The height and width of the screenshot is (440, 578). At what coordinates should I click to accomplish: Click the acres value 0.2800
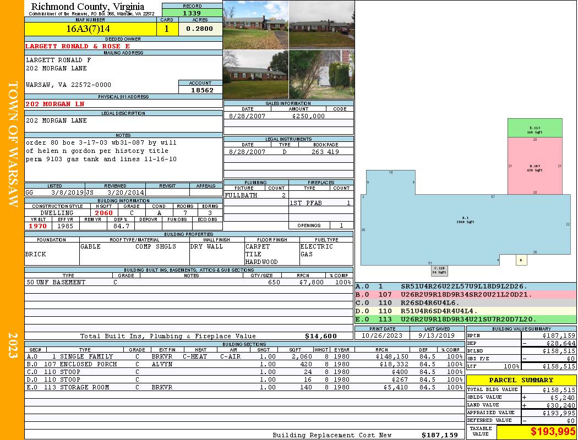pyautogui.click(x=199, y=29)
